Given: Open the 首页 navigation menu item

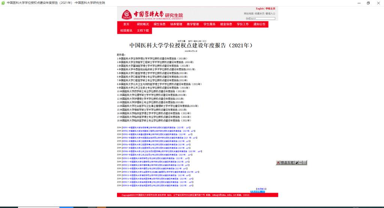Looking at the screenshot, I should (126, 24).
